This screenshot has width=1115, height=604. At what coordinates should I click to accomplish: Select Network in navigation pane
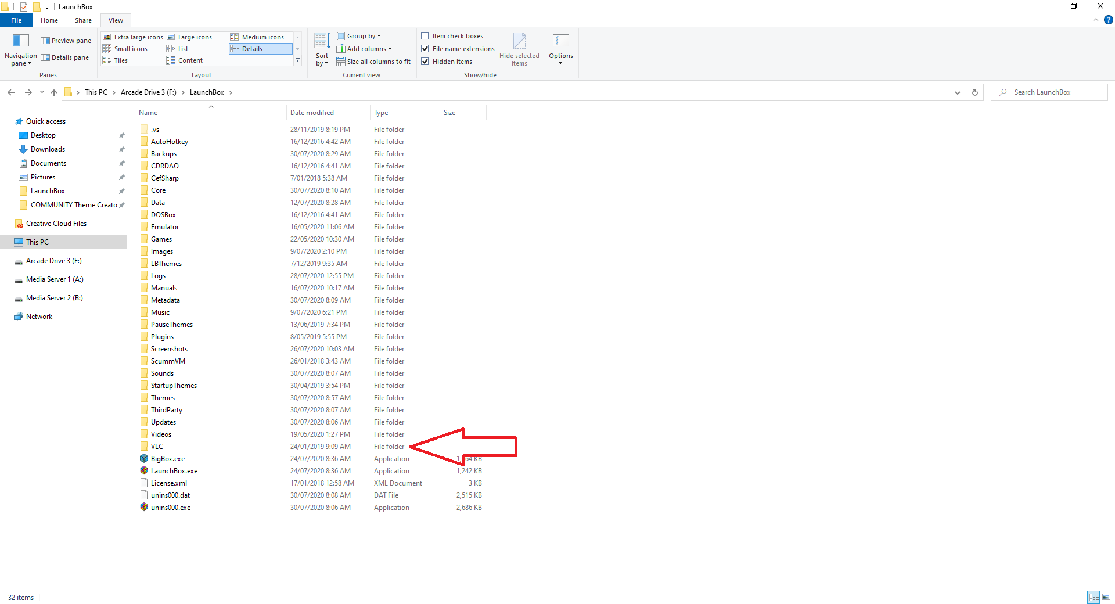[39, 317]
